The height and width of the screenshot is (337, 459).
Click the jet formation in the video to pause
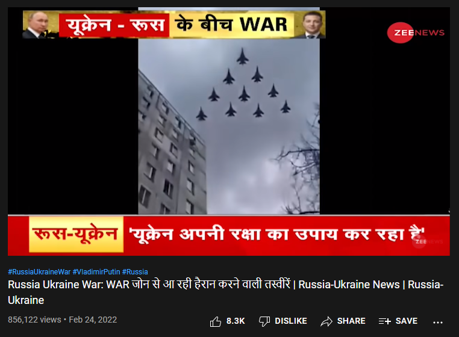(243, 85)
